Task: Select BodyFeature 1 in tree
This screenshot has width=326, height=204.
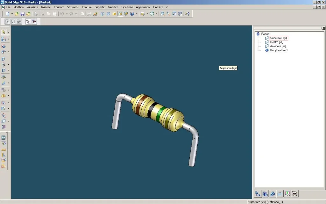Action: coord(279,50)
